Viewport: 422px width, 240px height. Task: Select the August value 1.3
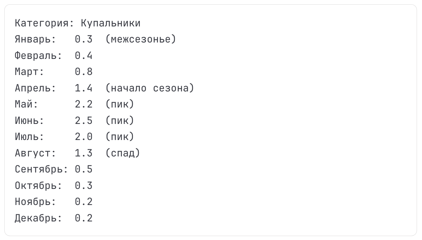[x=84, y=153]
